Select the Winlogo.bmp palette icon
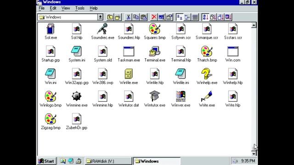The height and width of the screenshot is (165, 294). [x=51, y=96]
